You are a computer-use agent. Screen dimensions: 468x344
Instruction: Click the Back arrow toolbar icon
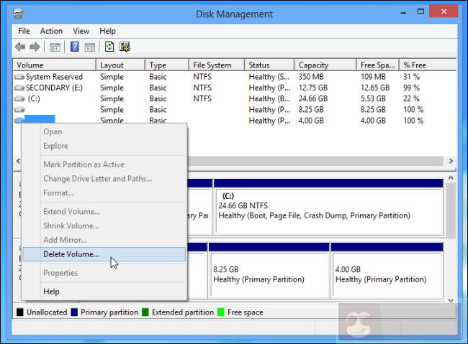coord(20,47)
